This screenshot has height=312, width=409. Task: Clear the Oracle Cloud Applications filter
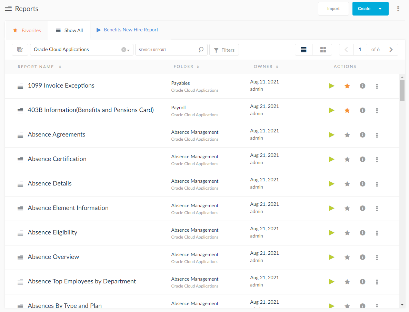tap(123, 49)
